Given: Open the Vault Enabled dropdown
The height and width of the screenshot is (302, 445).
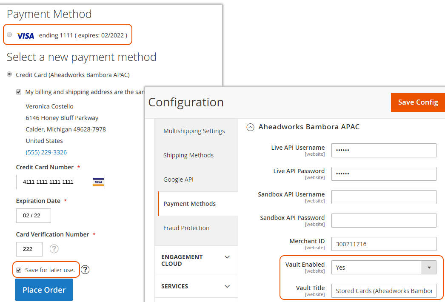Looking at the screenshot, I should pos(384,268).
